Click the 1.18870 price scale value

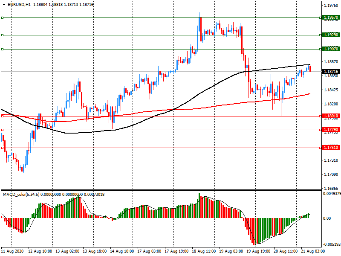[x=331, y=62]
